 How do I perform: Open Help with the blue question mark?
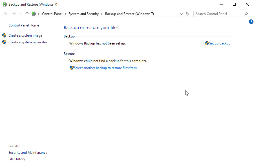[251, 22]
